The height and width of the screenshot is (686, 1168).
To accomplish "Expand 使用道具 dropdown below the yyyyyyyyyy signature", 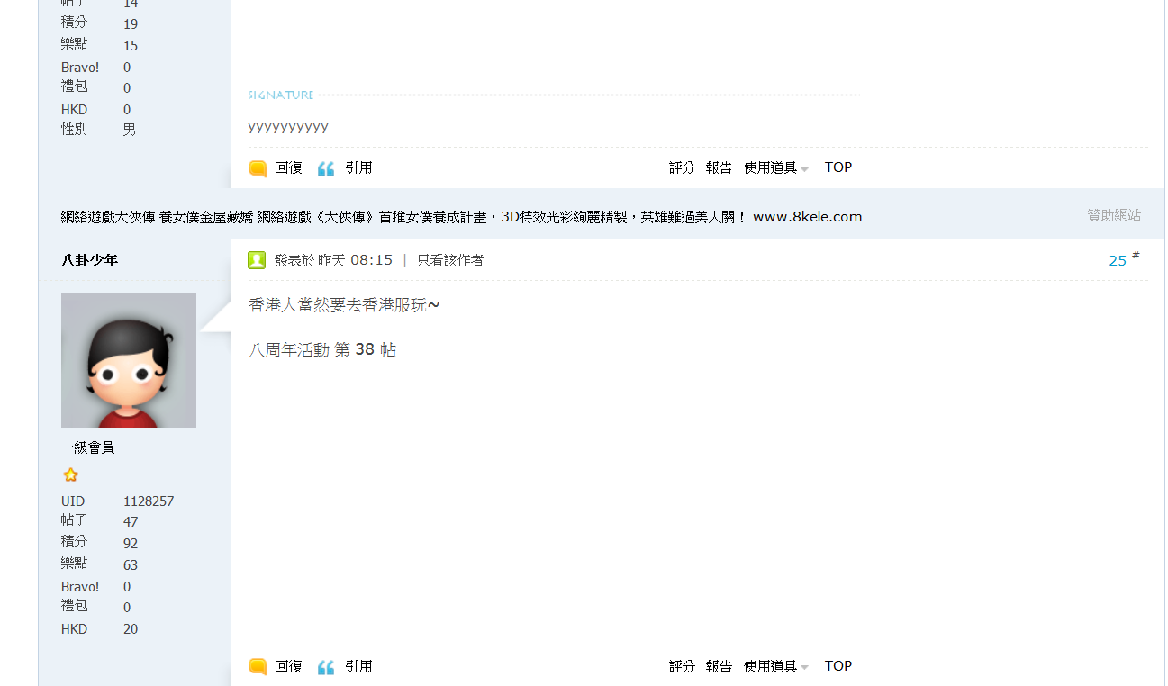I will 775,168.
